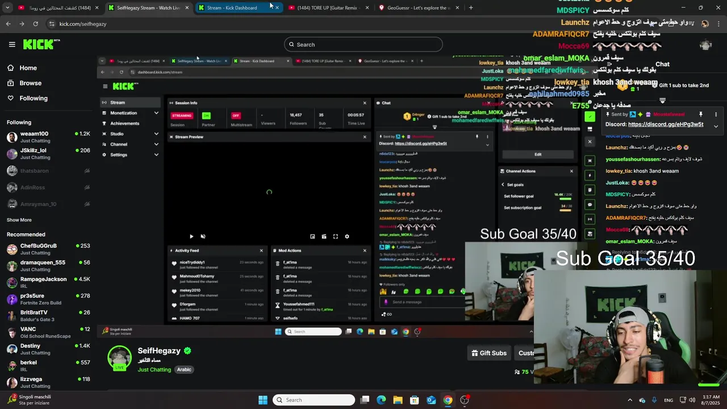The image size is (727, 409).
Task: Click the green ON Partner badge in Session Info
Action: 206,115
